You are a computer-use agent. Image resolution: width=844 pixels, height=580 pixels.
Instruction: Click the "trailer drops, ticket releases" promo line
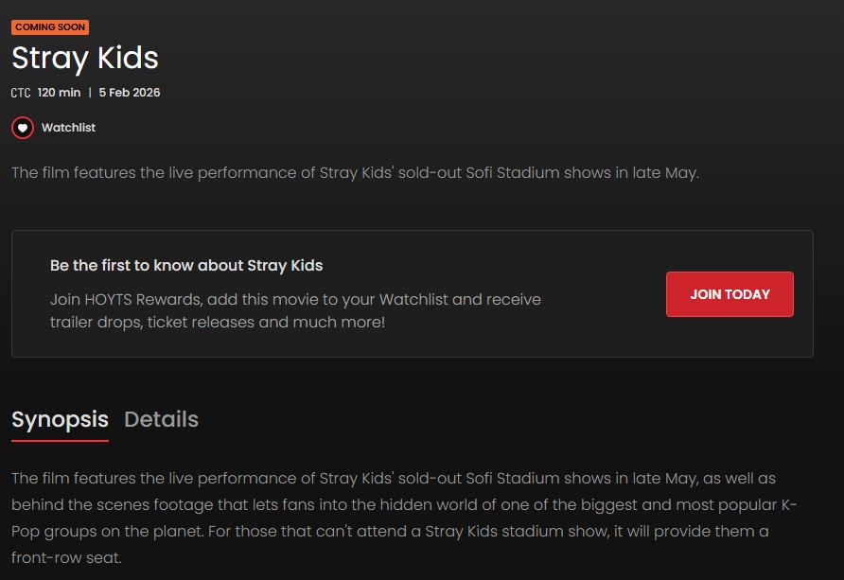pos(218,322)
